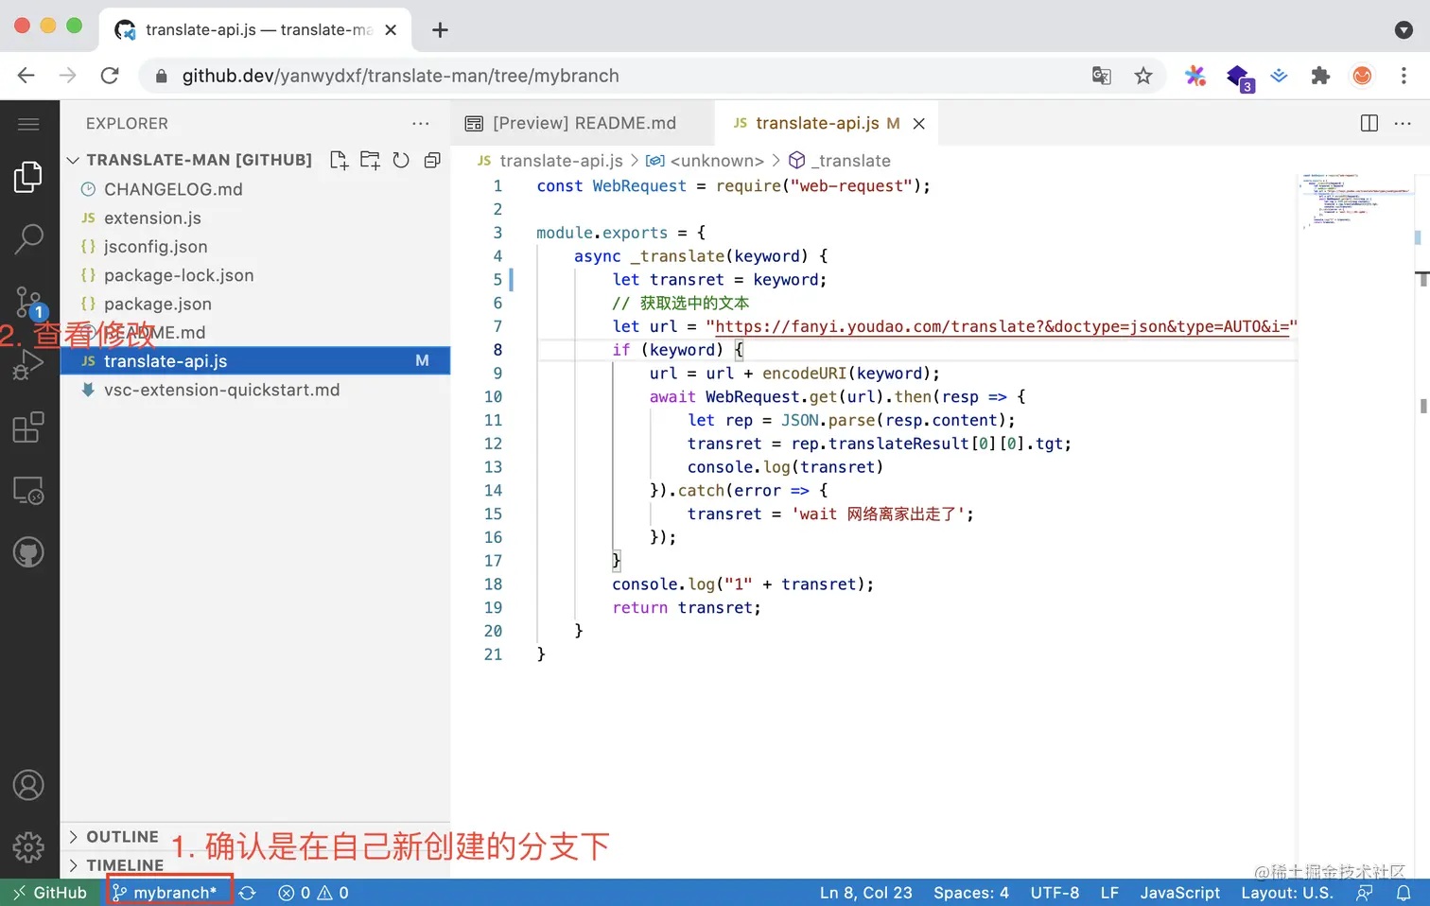Create a new folder in Explorer
1430x906 pixels.
[370, 160]
